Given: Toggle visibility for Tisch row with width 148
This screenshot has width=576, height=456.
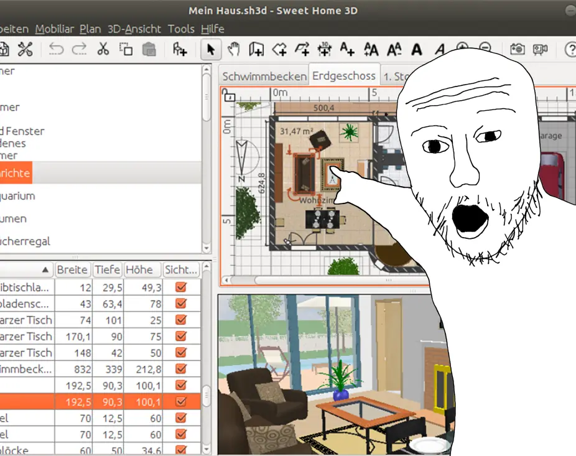Looking at the screenshot, I should (181, 352).
